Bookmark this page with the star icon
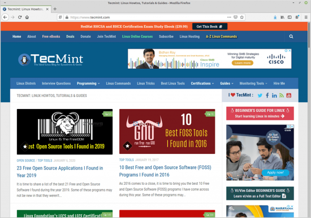The image size is (311, 218). [242, 17]
